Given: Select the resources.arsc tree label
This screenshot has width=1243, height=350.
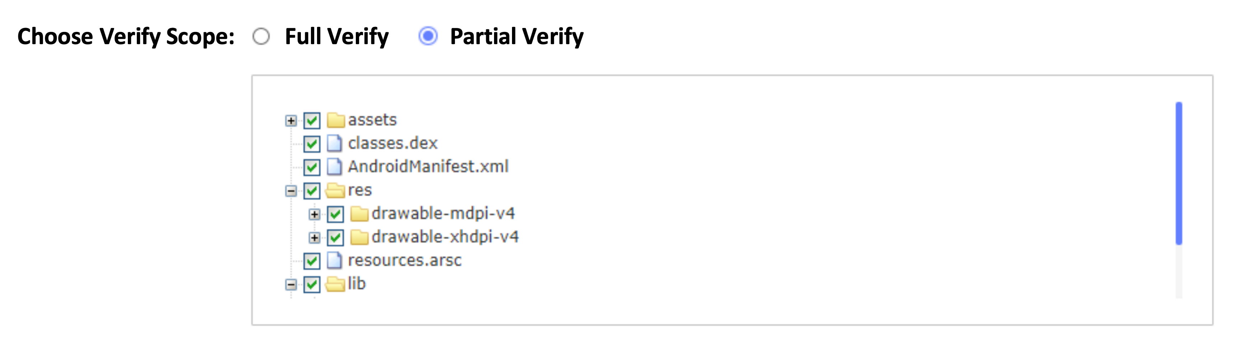Looking at the screenshot, I should point(404,260).
